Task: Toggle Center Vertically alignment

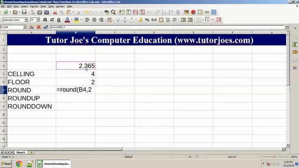Action: (125, 20)
